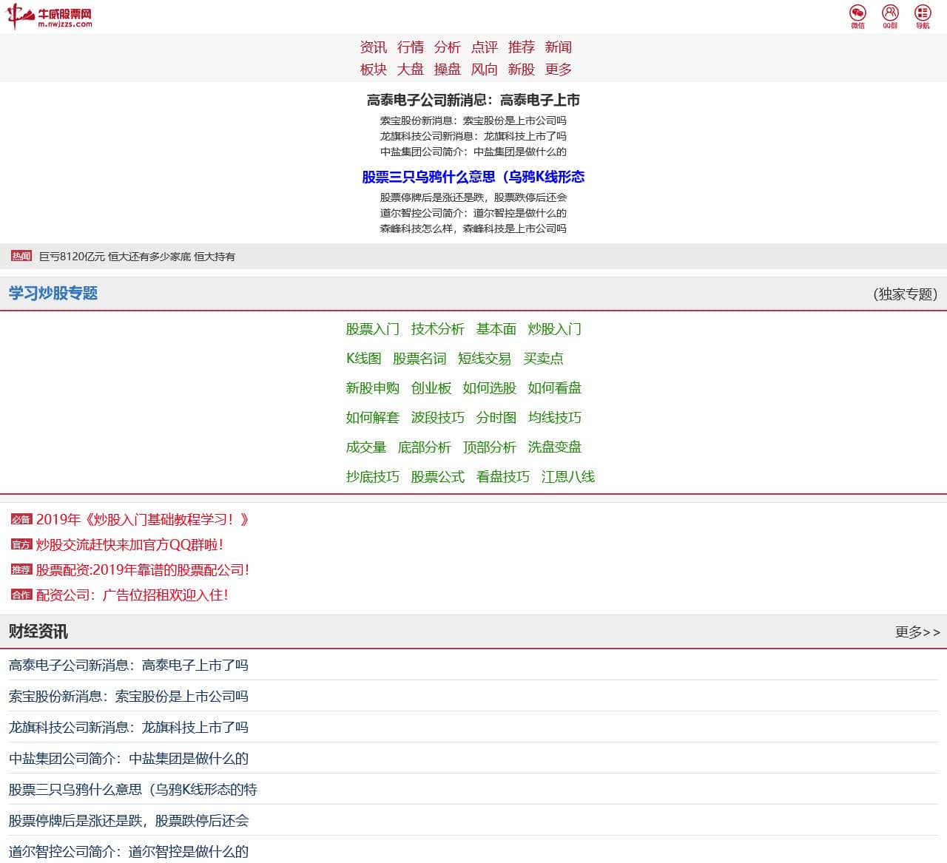The image size is (947, 863).
Task: Click (独家专题) label
Action: pyautogui.click(x=906, y=294)
